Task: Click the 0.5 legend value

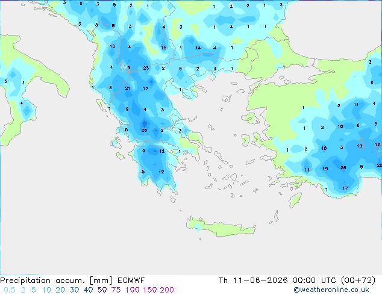Action: (x=10, y=290)
